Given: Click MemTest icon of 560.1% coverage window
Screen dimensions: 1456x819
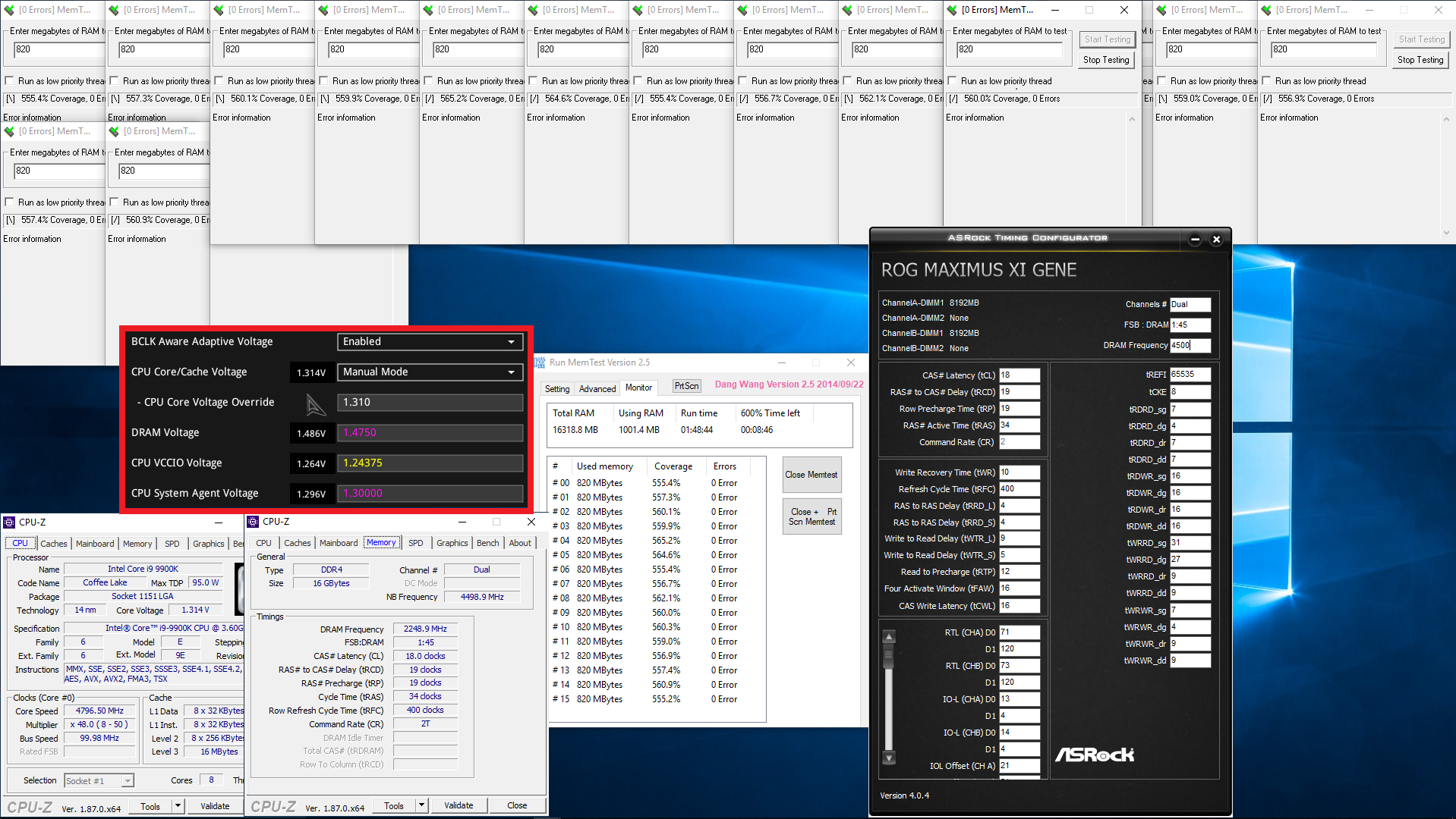Looking at the screenshot, I should click(219, 10).
